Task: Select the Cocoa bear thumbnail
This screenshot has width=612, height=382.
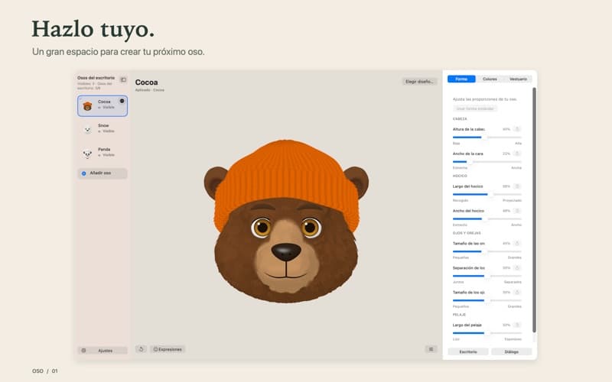Action: pyautogui.click(x=87, y=105)
